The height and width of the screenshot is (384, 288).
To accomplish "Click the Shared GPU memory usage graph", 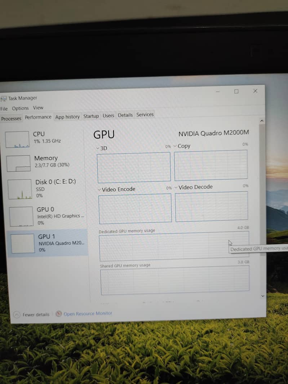I will pos(175,280).
